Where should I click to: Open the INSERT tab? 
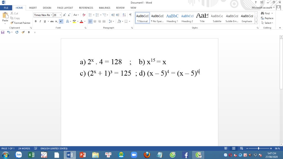(x=33, y=8)
